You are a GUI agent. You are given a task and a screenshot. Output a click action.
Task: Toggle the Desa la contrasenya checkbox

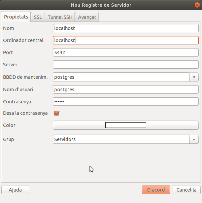pyautogui.click(x=57, y=113)
